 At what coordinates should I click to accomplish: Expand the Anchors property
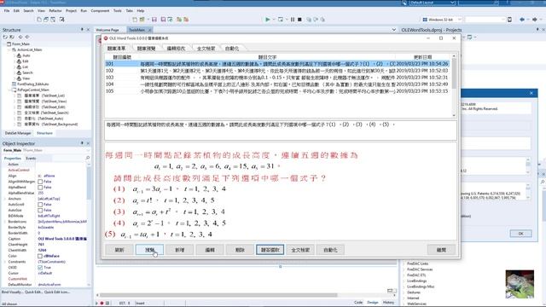(5, 199)
